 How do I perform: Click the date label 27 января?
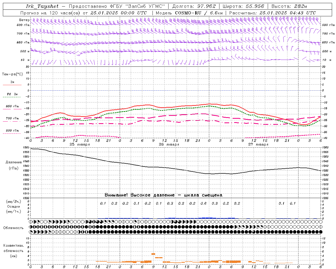point(258,144)
